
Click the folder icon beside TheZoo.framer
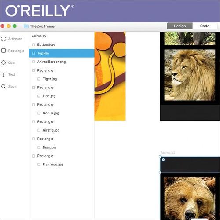(26, 26)
